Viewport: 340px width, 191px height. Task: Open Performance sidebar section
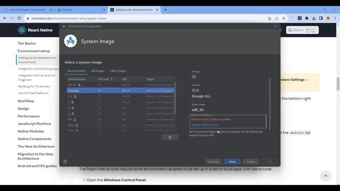coord(29,116)
